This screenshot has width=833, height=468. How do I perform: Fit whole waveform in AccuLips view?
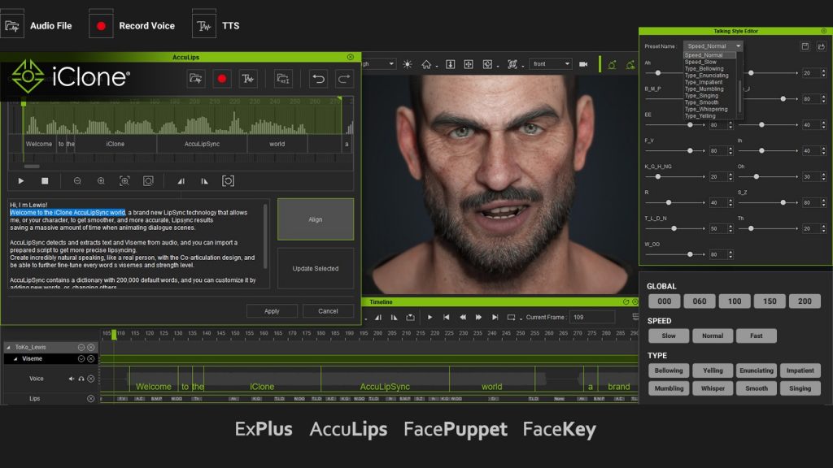point(148,181)
